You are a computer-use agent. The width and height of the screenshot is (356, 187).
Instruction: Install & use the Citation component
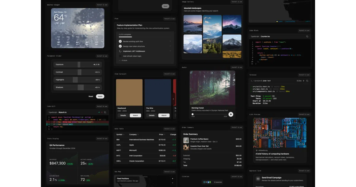click(x=237, y=177)
